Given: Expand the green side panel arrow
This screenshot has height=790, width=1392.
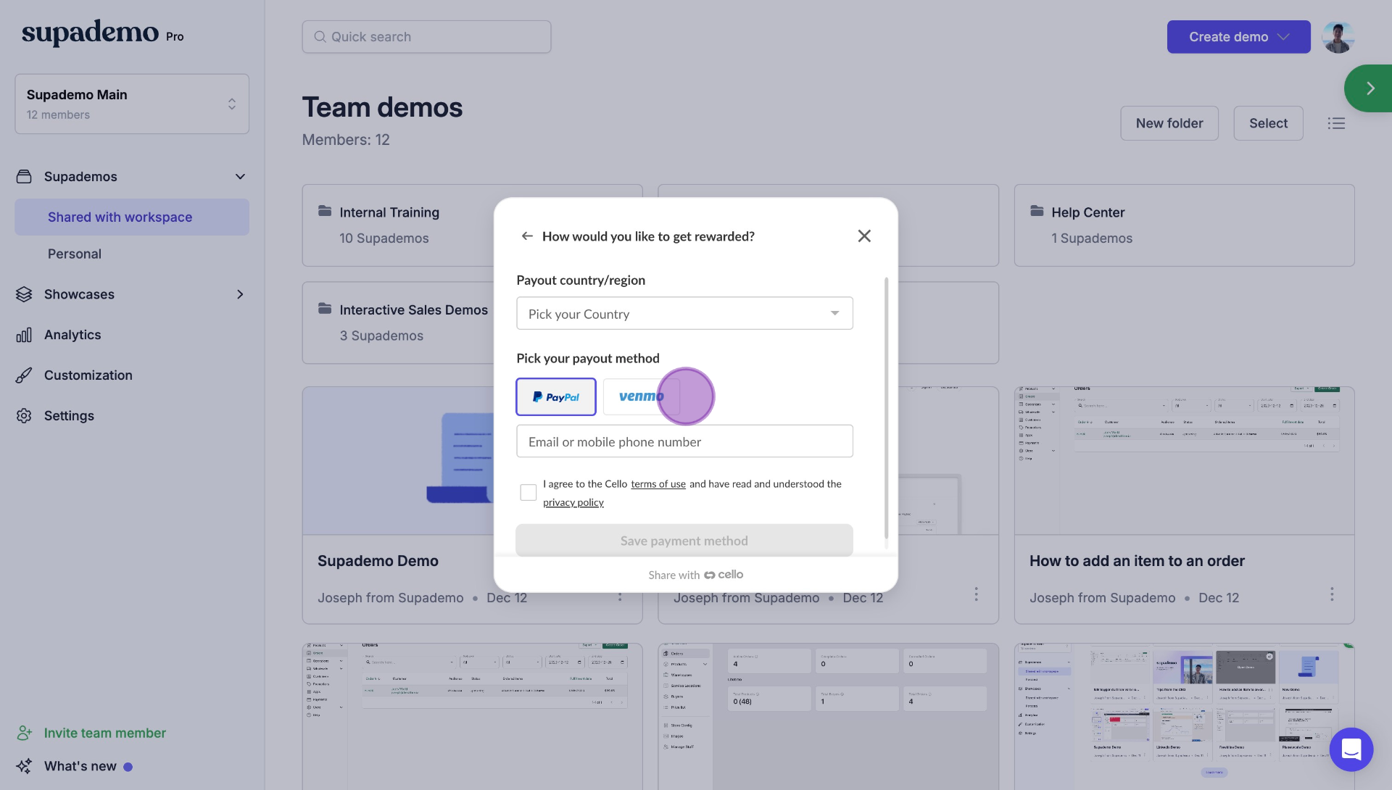Looking at the screenshot, I should 1369,88.
